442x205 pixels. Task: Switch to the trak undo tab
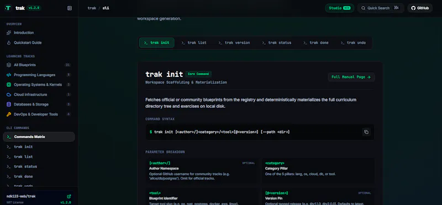pyautogui.click(x=353, y=43)
